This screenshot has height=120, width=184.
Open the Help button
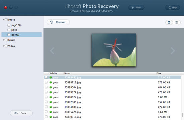tap(173, 8)
